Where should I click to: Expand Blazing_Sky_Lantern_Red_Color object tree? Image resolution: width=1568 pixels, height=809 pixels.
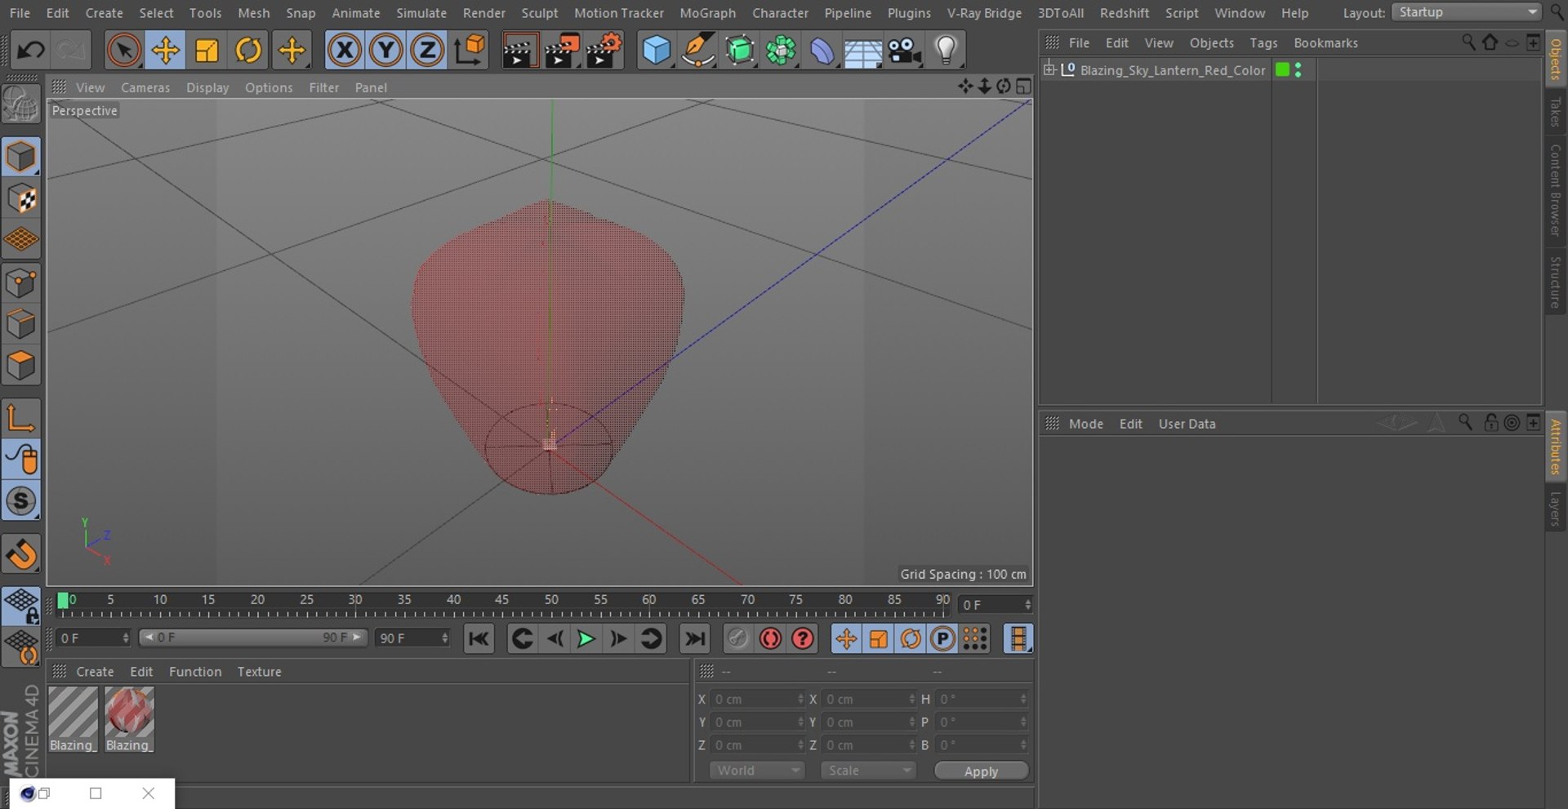click(1049, 69)
